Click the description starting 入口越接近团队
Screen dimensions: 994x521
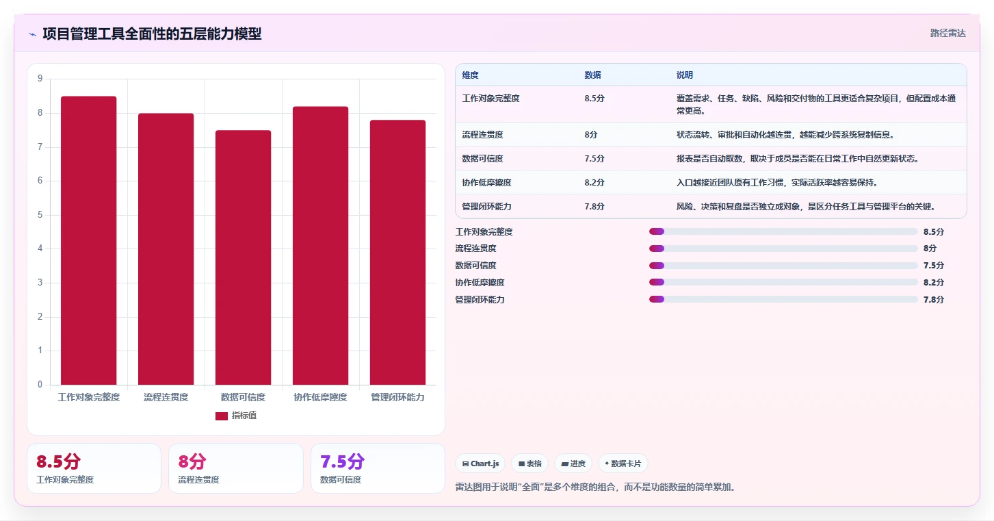pos(777,182)
